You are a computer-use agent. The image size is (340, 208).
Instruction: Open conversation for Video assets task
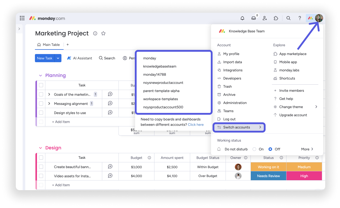point(110,176)
